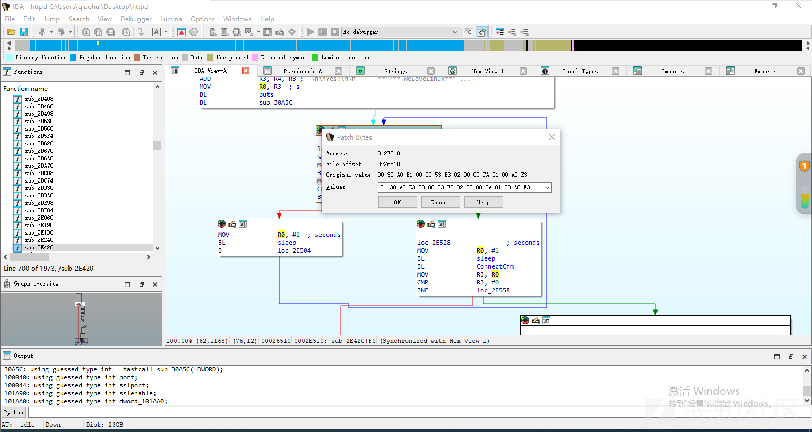Click the loc_2E528 node's group nodes icon
The image size is (812, 432).
442,224
